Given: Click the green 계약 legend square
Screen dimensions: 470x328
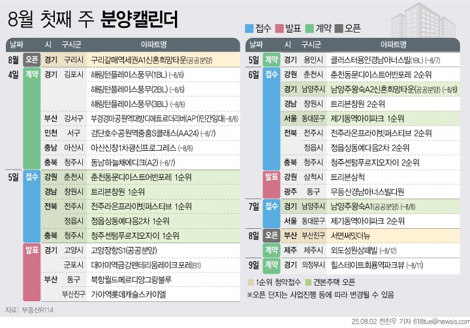Looking at the screenshot, I should click(313, 28).
